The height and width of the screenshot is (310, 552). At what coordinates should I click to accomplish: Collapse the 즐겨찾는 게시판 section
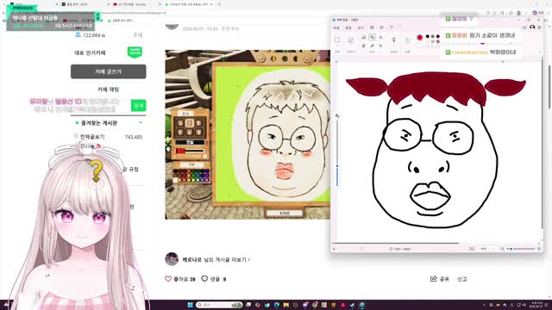pyautogui.click(x=141, y=122)
